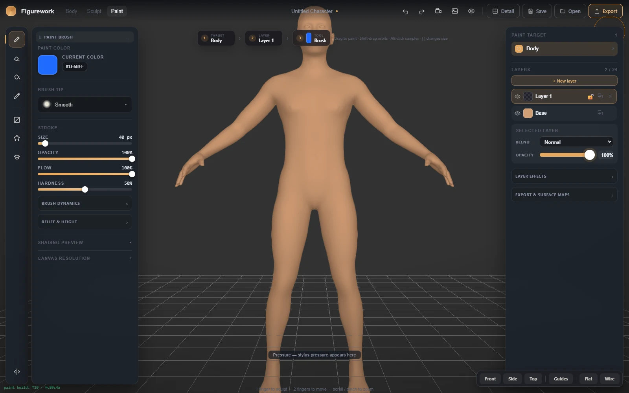Toggle Flat shading view
The width and height of the screenshot is (629, 393).
[589, 379]
